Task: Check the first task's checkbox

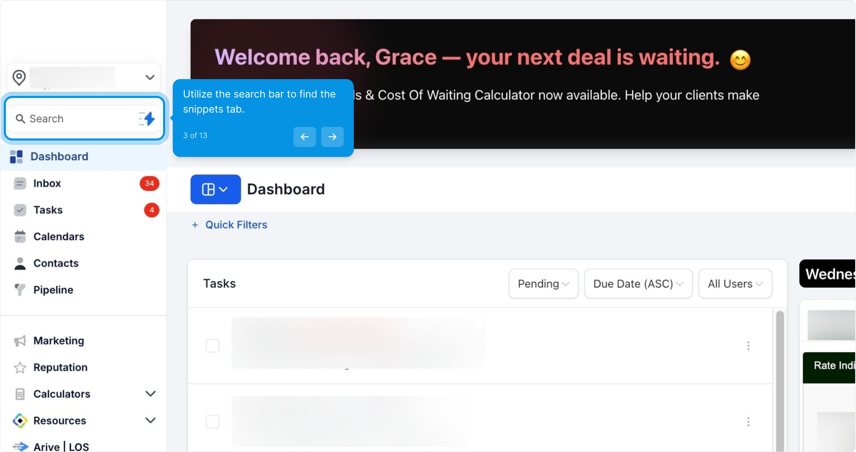Action: coord(213,346)
